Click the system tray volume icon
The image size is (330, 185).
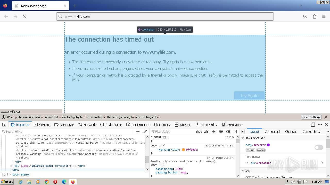pos(293,182)
